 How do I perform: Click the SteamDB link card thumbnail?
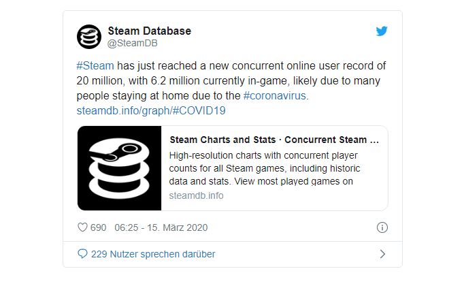[x=118, y=168]
